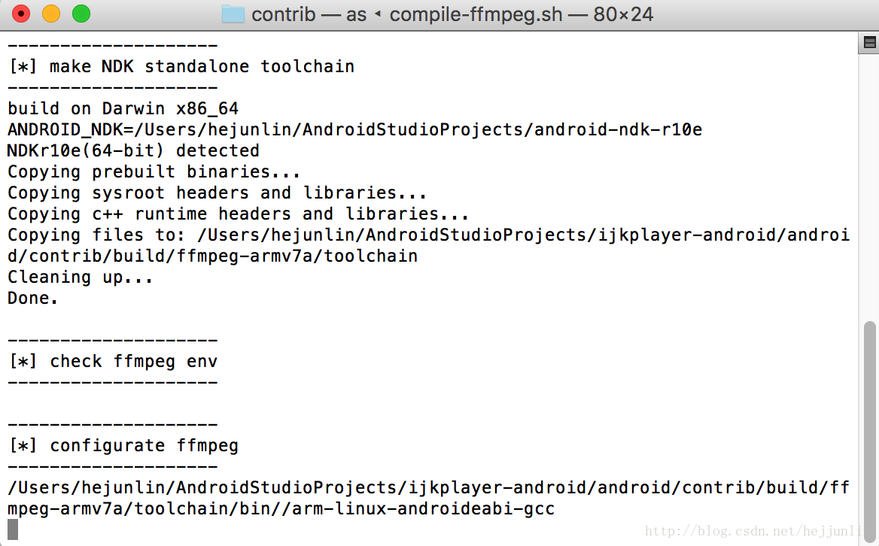The width and height of the screenshot is (879, 546).
Task: Click the arm-linux-androideabi-gcc text
Action: 423,509
